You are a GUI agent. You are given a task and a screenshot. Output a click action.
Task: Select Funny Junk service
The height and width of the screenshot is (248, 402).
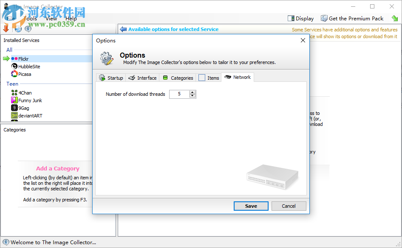[x=30, y=100]
